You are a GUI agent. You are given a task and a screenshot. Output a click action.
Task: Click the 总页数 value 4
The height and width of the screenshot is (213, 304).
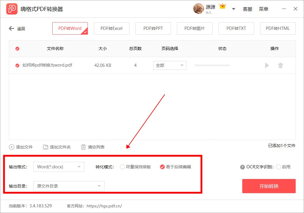tap(135, 65)
